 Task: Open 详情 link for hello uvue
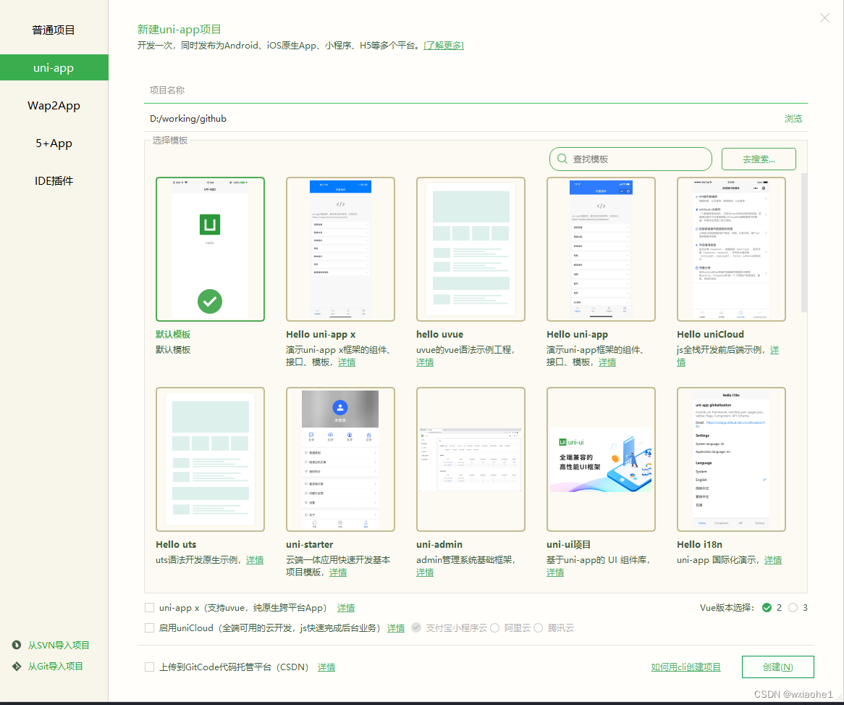point(425,362)
